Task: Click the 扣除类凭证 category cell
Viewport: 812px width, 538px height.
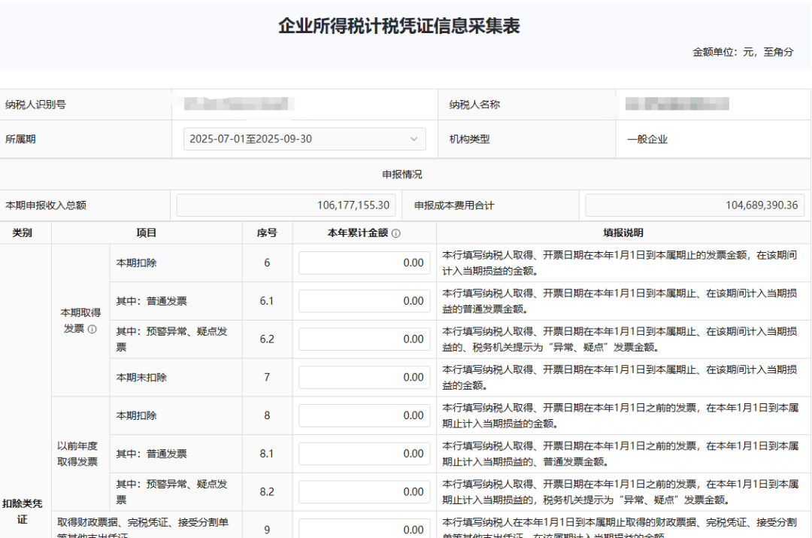Action: (x=23, y=511)
